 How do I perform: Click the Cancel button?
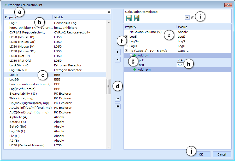point(222,154)
